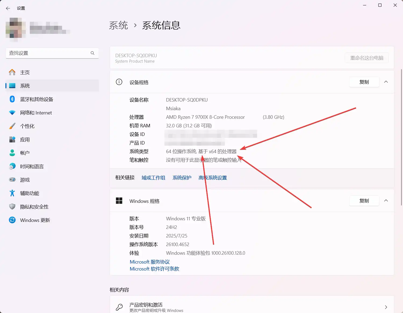
Task: Select 时间和语言 in the sidebar
Action: [x=52, y=166]
